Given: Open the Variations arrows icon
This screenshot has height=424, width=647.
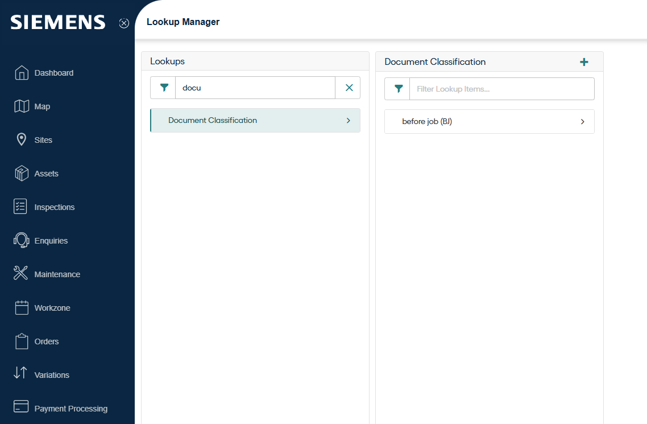Looking at the screenshot, I should (x=20, y=373).
